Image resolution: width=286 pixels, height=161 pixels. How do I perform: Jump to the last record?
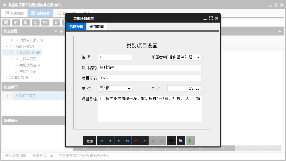click(127, 140)
